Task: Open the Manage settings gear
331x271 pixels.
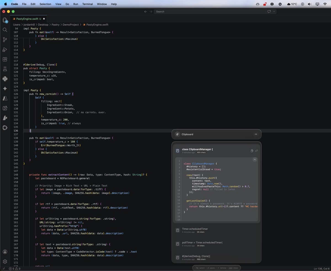Action: pos(5,261)
